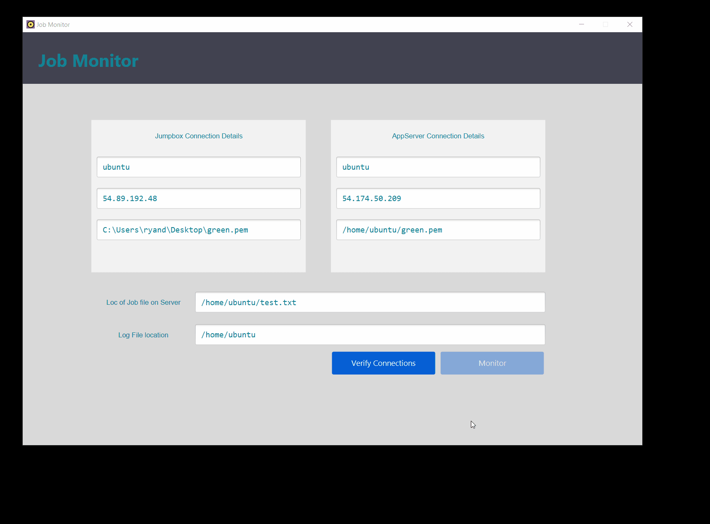
Task: Close the Job Monitor application
Action: click(630, 24)
